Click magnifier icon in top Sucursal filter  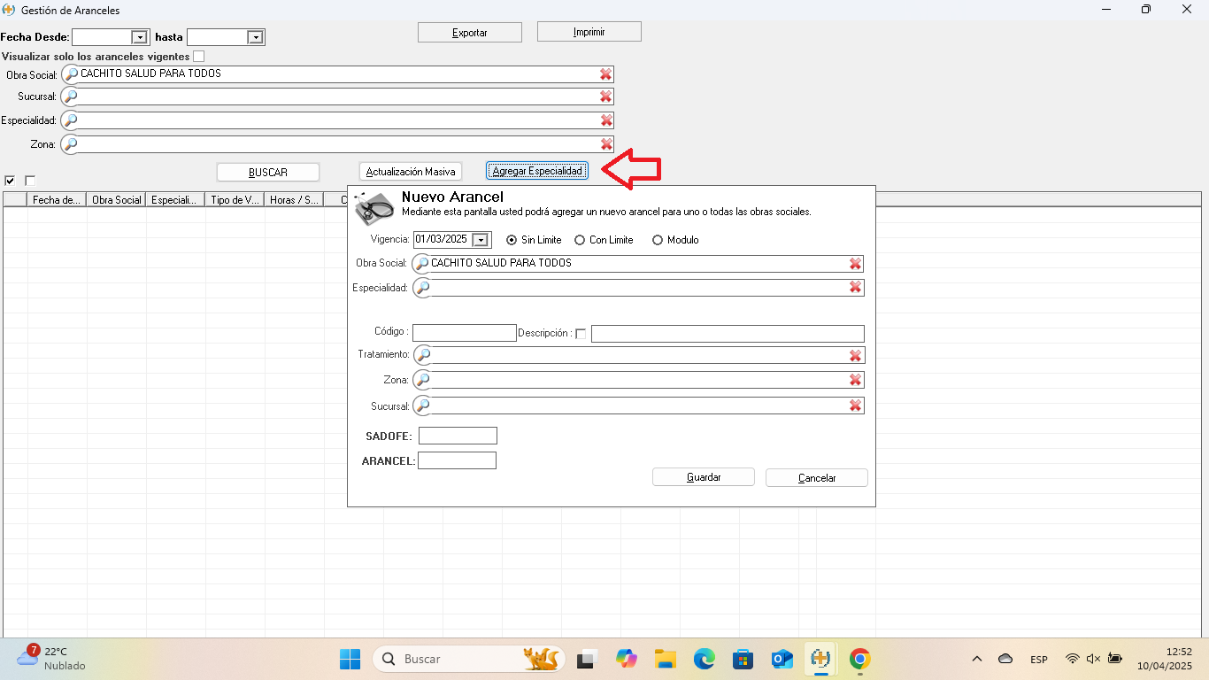(71, 97)
